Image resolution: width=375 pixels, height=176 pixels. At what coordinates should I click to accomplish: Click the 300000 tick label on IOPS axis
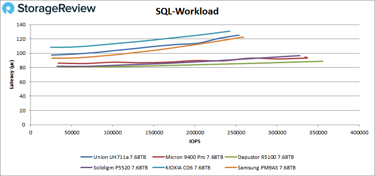277,133
